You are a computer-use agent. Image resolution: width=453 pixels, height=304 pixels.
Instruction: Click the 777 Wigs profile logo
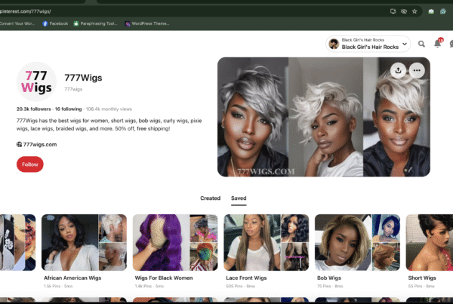(x=36, y=81)
